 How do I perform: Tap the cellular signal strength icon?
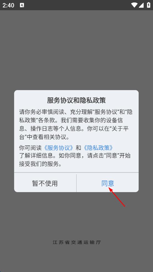141,5
